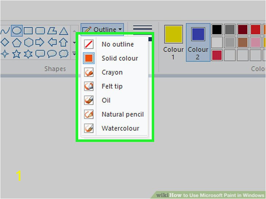Activate the Colour 1 box
This screenshot has width=266, height=199.
173,42
